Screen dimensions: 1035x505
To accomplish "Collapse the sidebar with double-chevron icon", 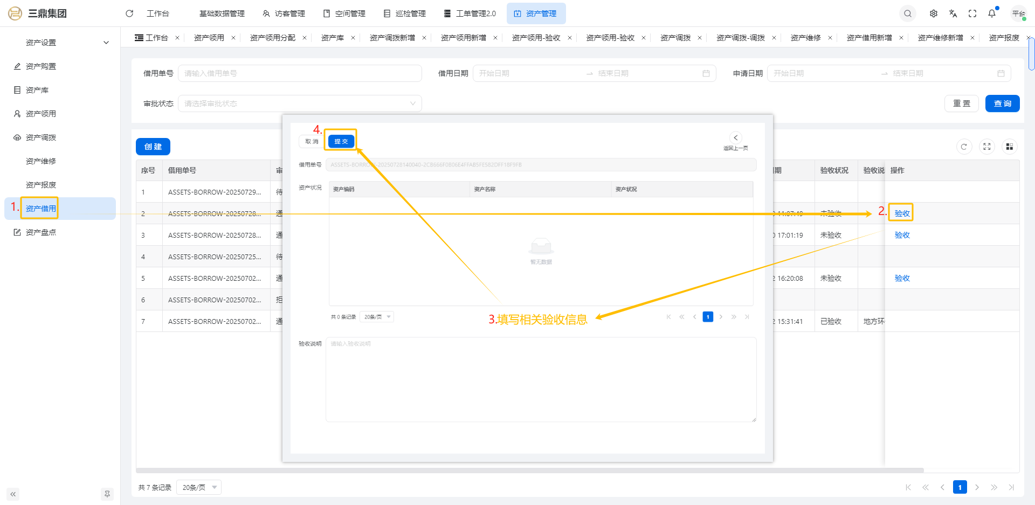I will click(x=13, y=494).
